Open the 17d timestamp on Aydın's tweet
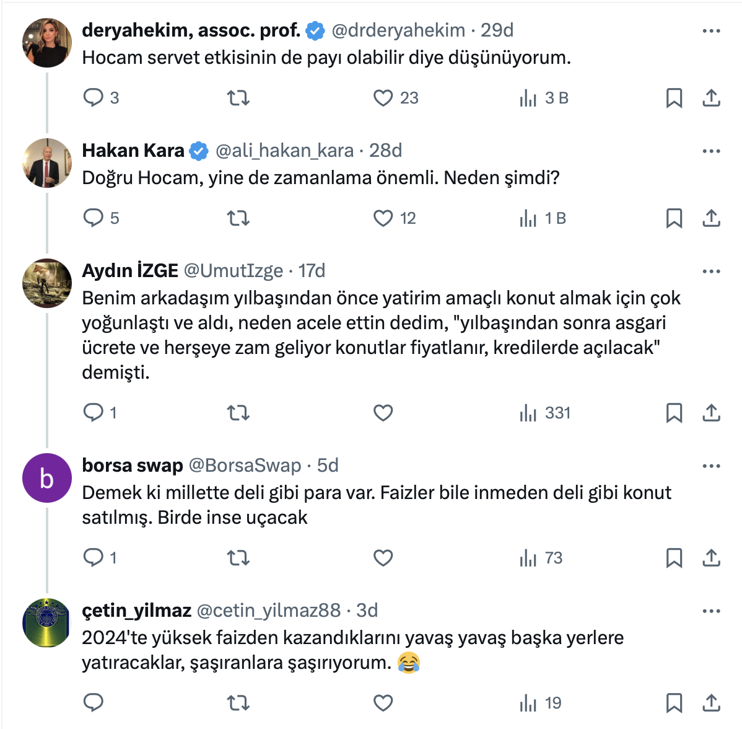Image resolution: width=742 pixels, height=729 pixels. pyautogui.click(x=312, y=271)
